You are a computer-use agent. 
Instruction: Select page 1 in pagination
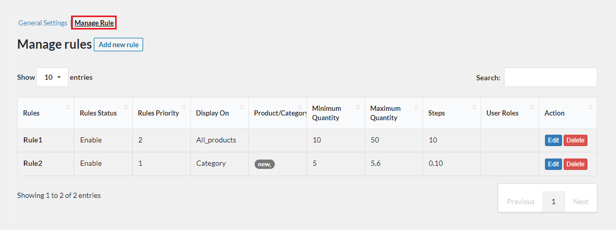[x=554, y=202]
